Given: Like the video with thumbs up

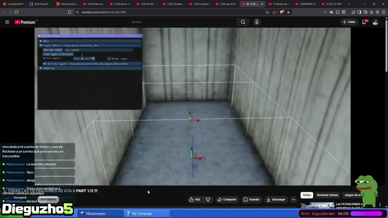Looking at the screenshot, I should 194,200.
